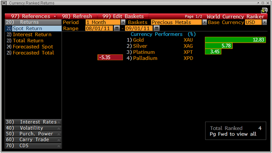Click the Refresh button
272x153 pixels.
77,16
